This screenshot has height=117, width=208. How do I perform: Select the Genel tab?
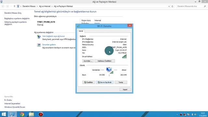coord(81,31)
